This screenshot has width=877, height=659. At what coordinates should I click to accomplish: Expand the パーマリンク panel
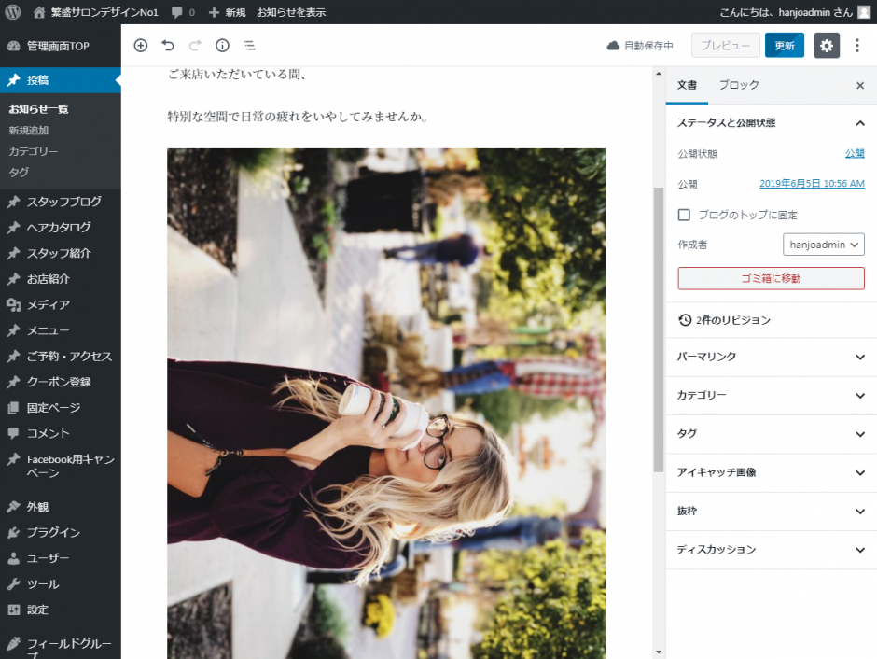(x=771, y=357)
